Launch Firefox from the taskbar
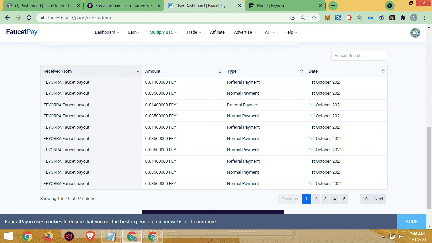 (x=48, y=236)
